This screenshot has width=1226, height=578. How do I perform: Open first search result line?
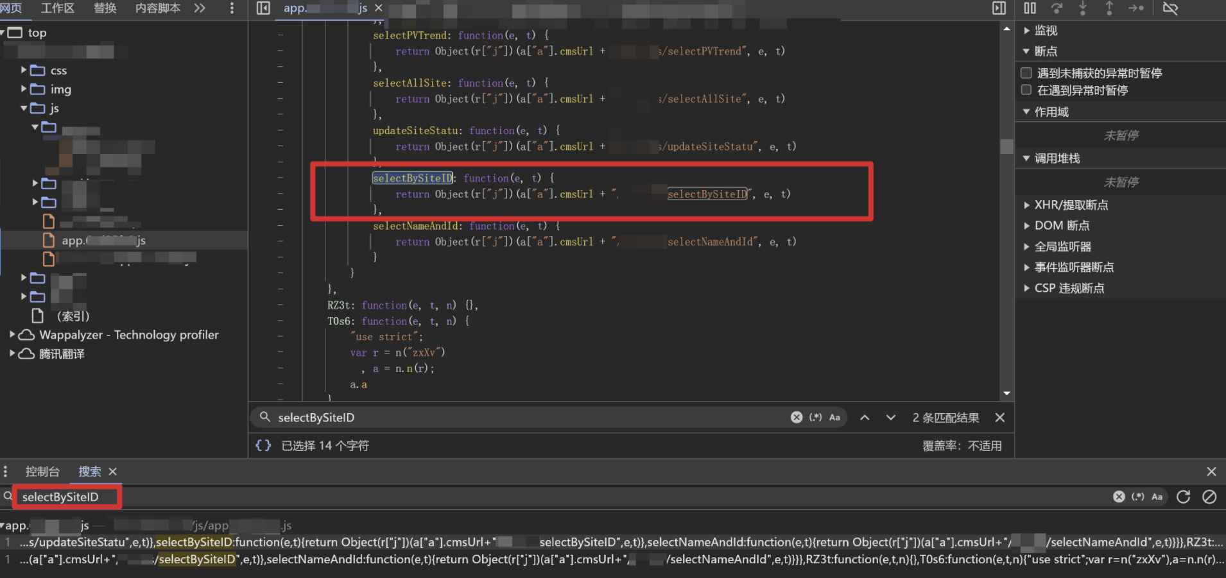pos(613,543)
